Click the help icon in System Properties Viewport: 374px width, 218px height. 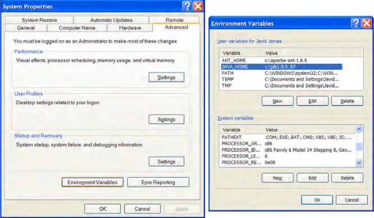point(187,6)
